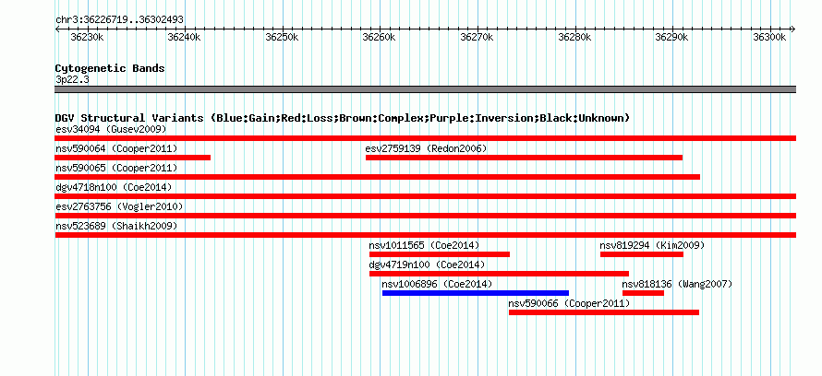Open nsv819294 (Kim2009) variant label
This screenshot has width=822, height=376.
652,245
